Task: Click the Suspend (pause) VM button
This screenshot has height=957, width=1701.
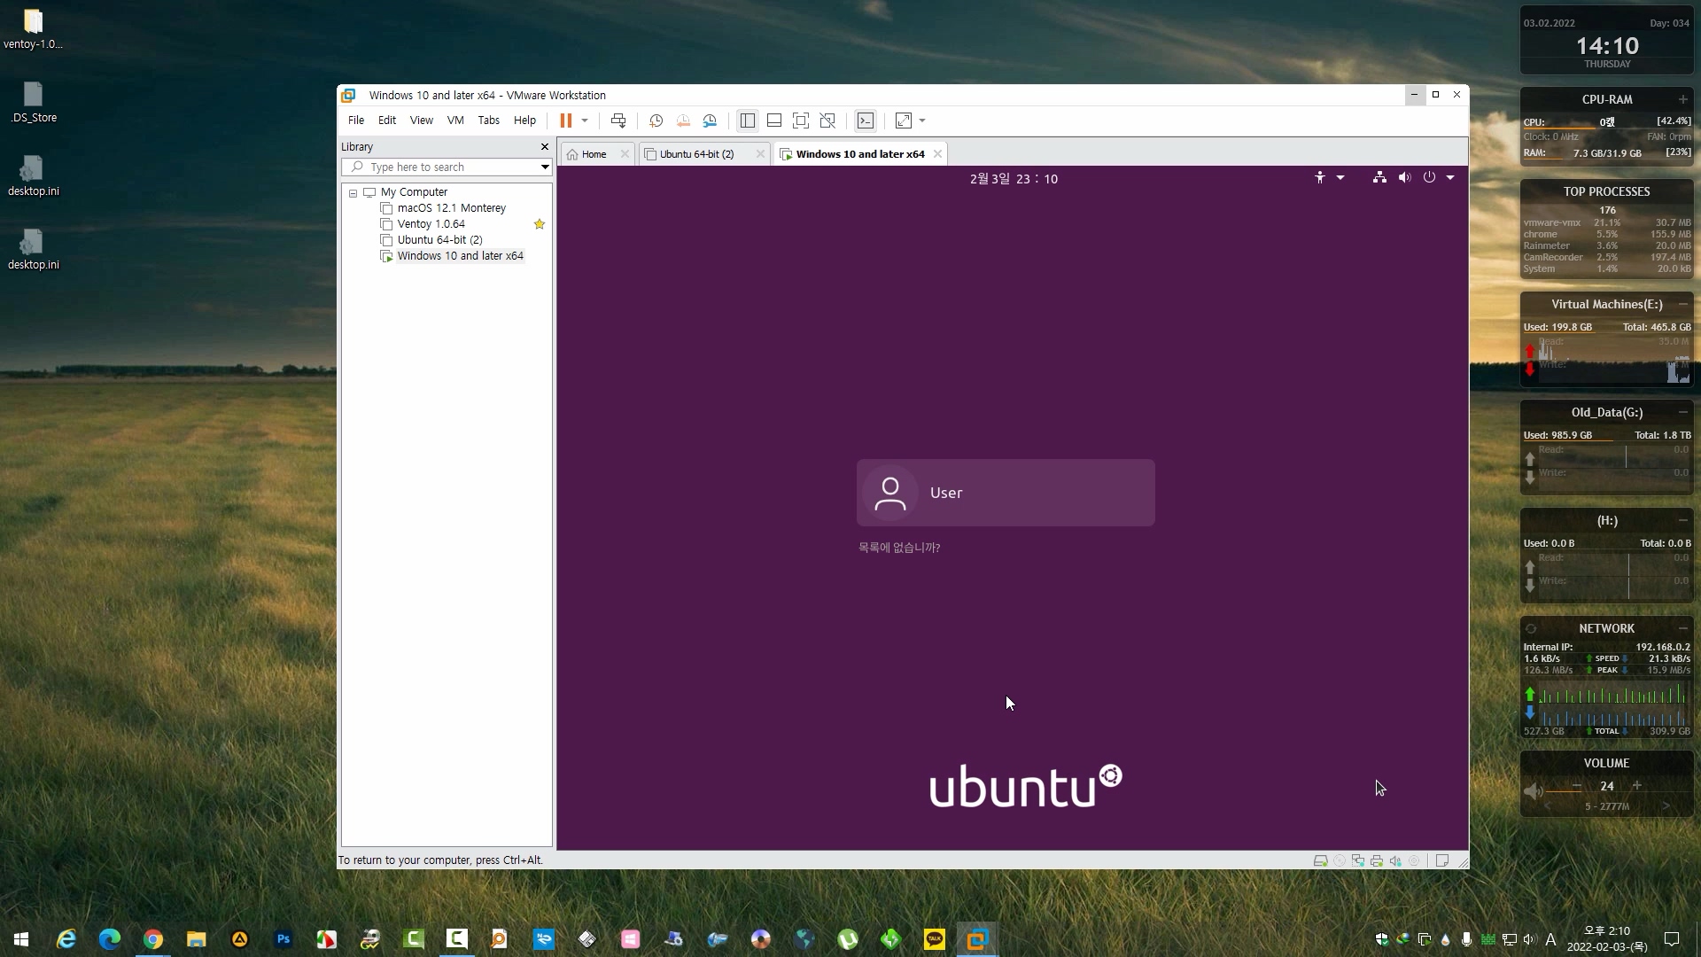Action: point(565,121)
